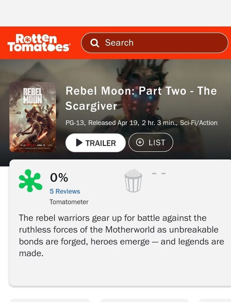The height and width of the screenshot is (302, 231).
Task: Click the movie synopsis paragraph
Action: [121, 236]
